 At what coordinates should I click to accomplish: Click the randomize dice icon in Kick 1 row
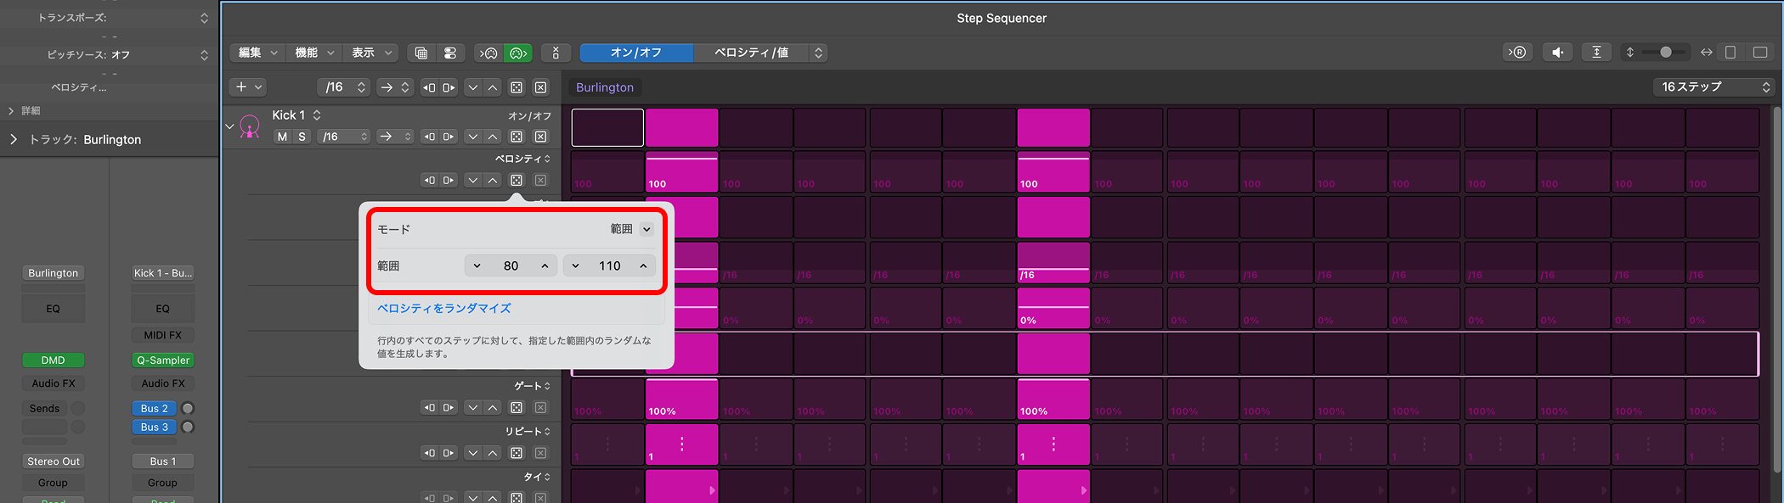pos(517,137)
